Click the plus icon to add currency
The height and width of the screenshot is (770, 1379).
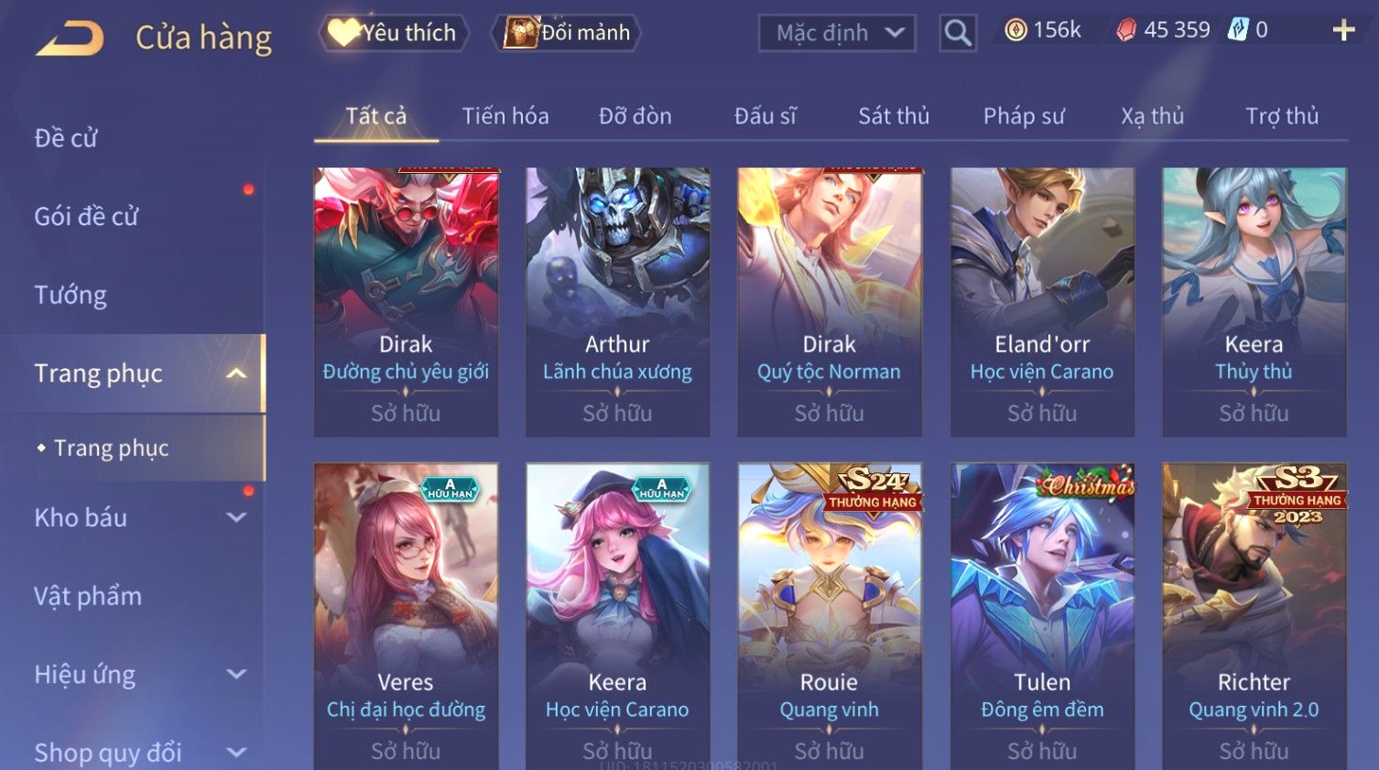point(1343,30)
